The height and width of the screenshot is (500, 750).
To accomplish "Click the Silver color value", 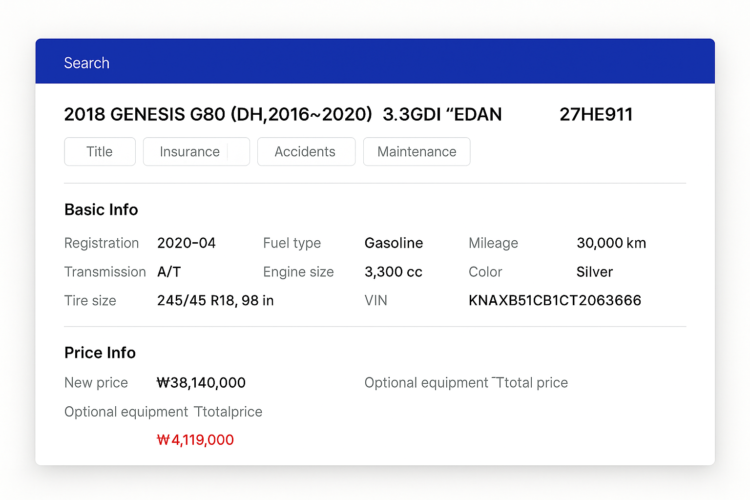I will click(x=594, y=272).
